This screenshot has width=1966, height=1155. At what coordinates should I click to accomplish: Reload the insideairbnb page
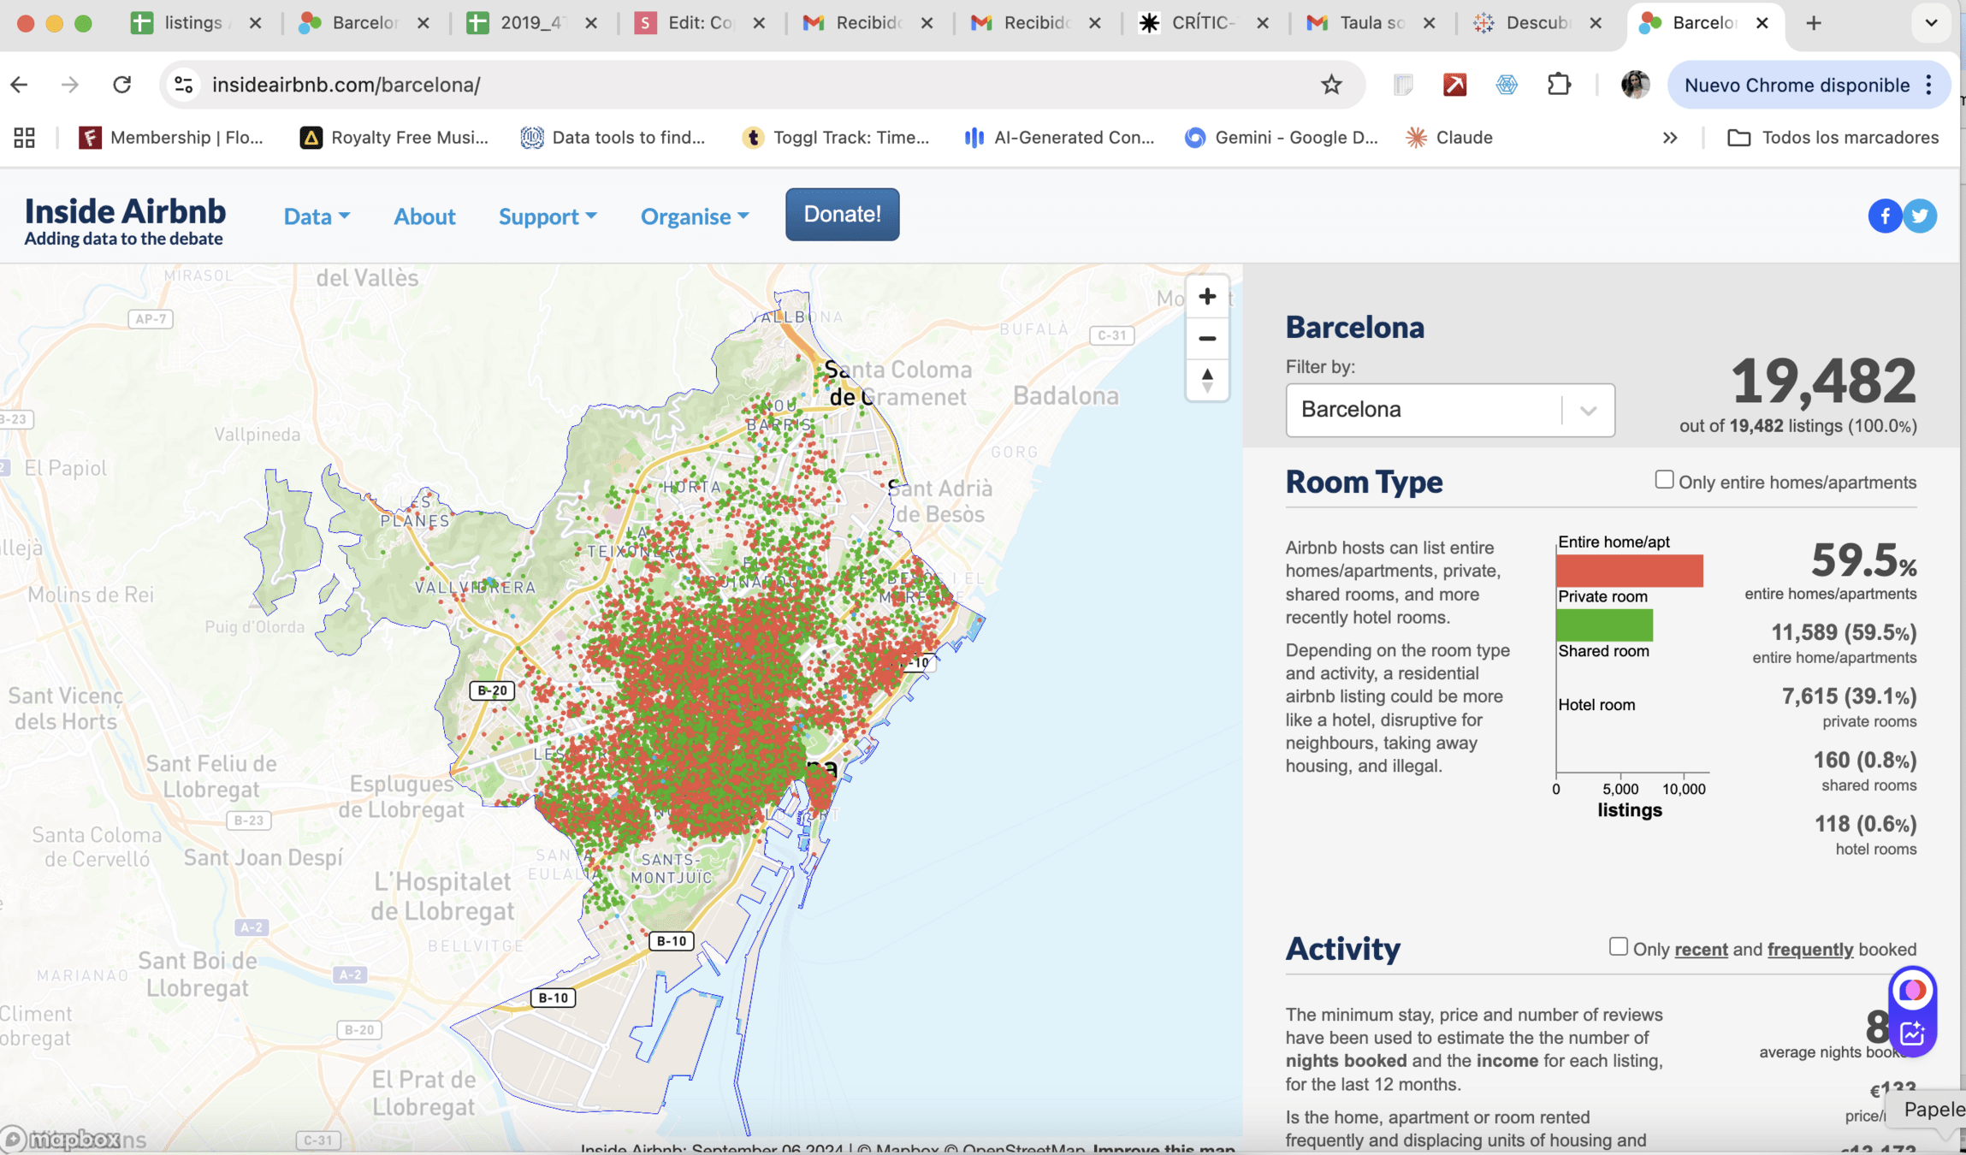[x=122, y=85]
